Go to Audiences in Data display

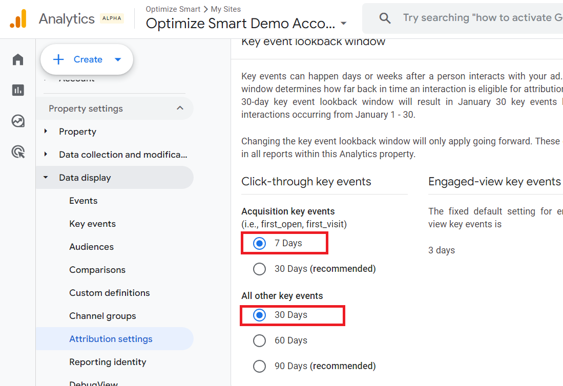(x=91, y=247)
